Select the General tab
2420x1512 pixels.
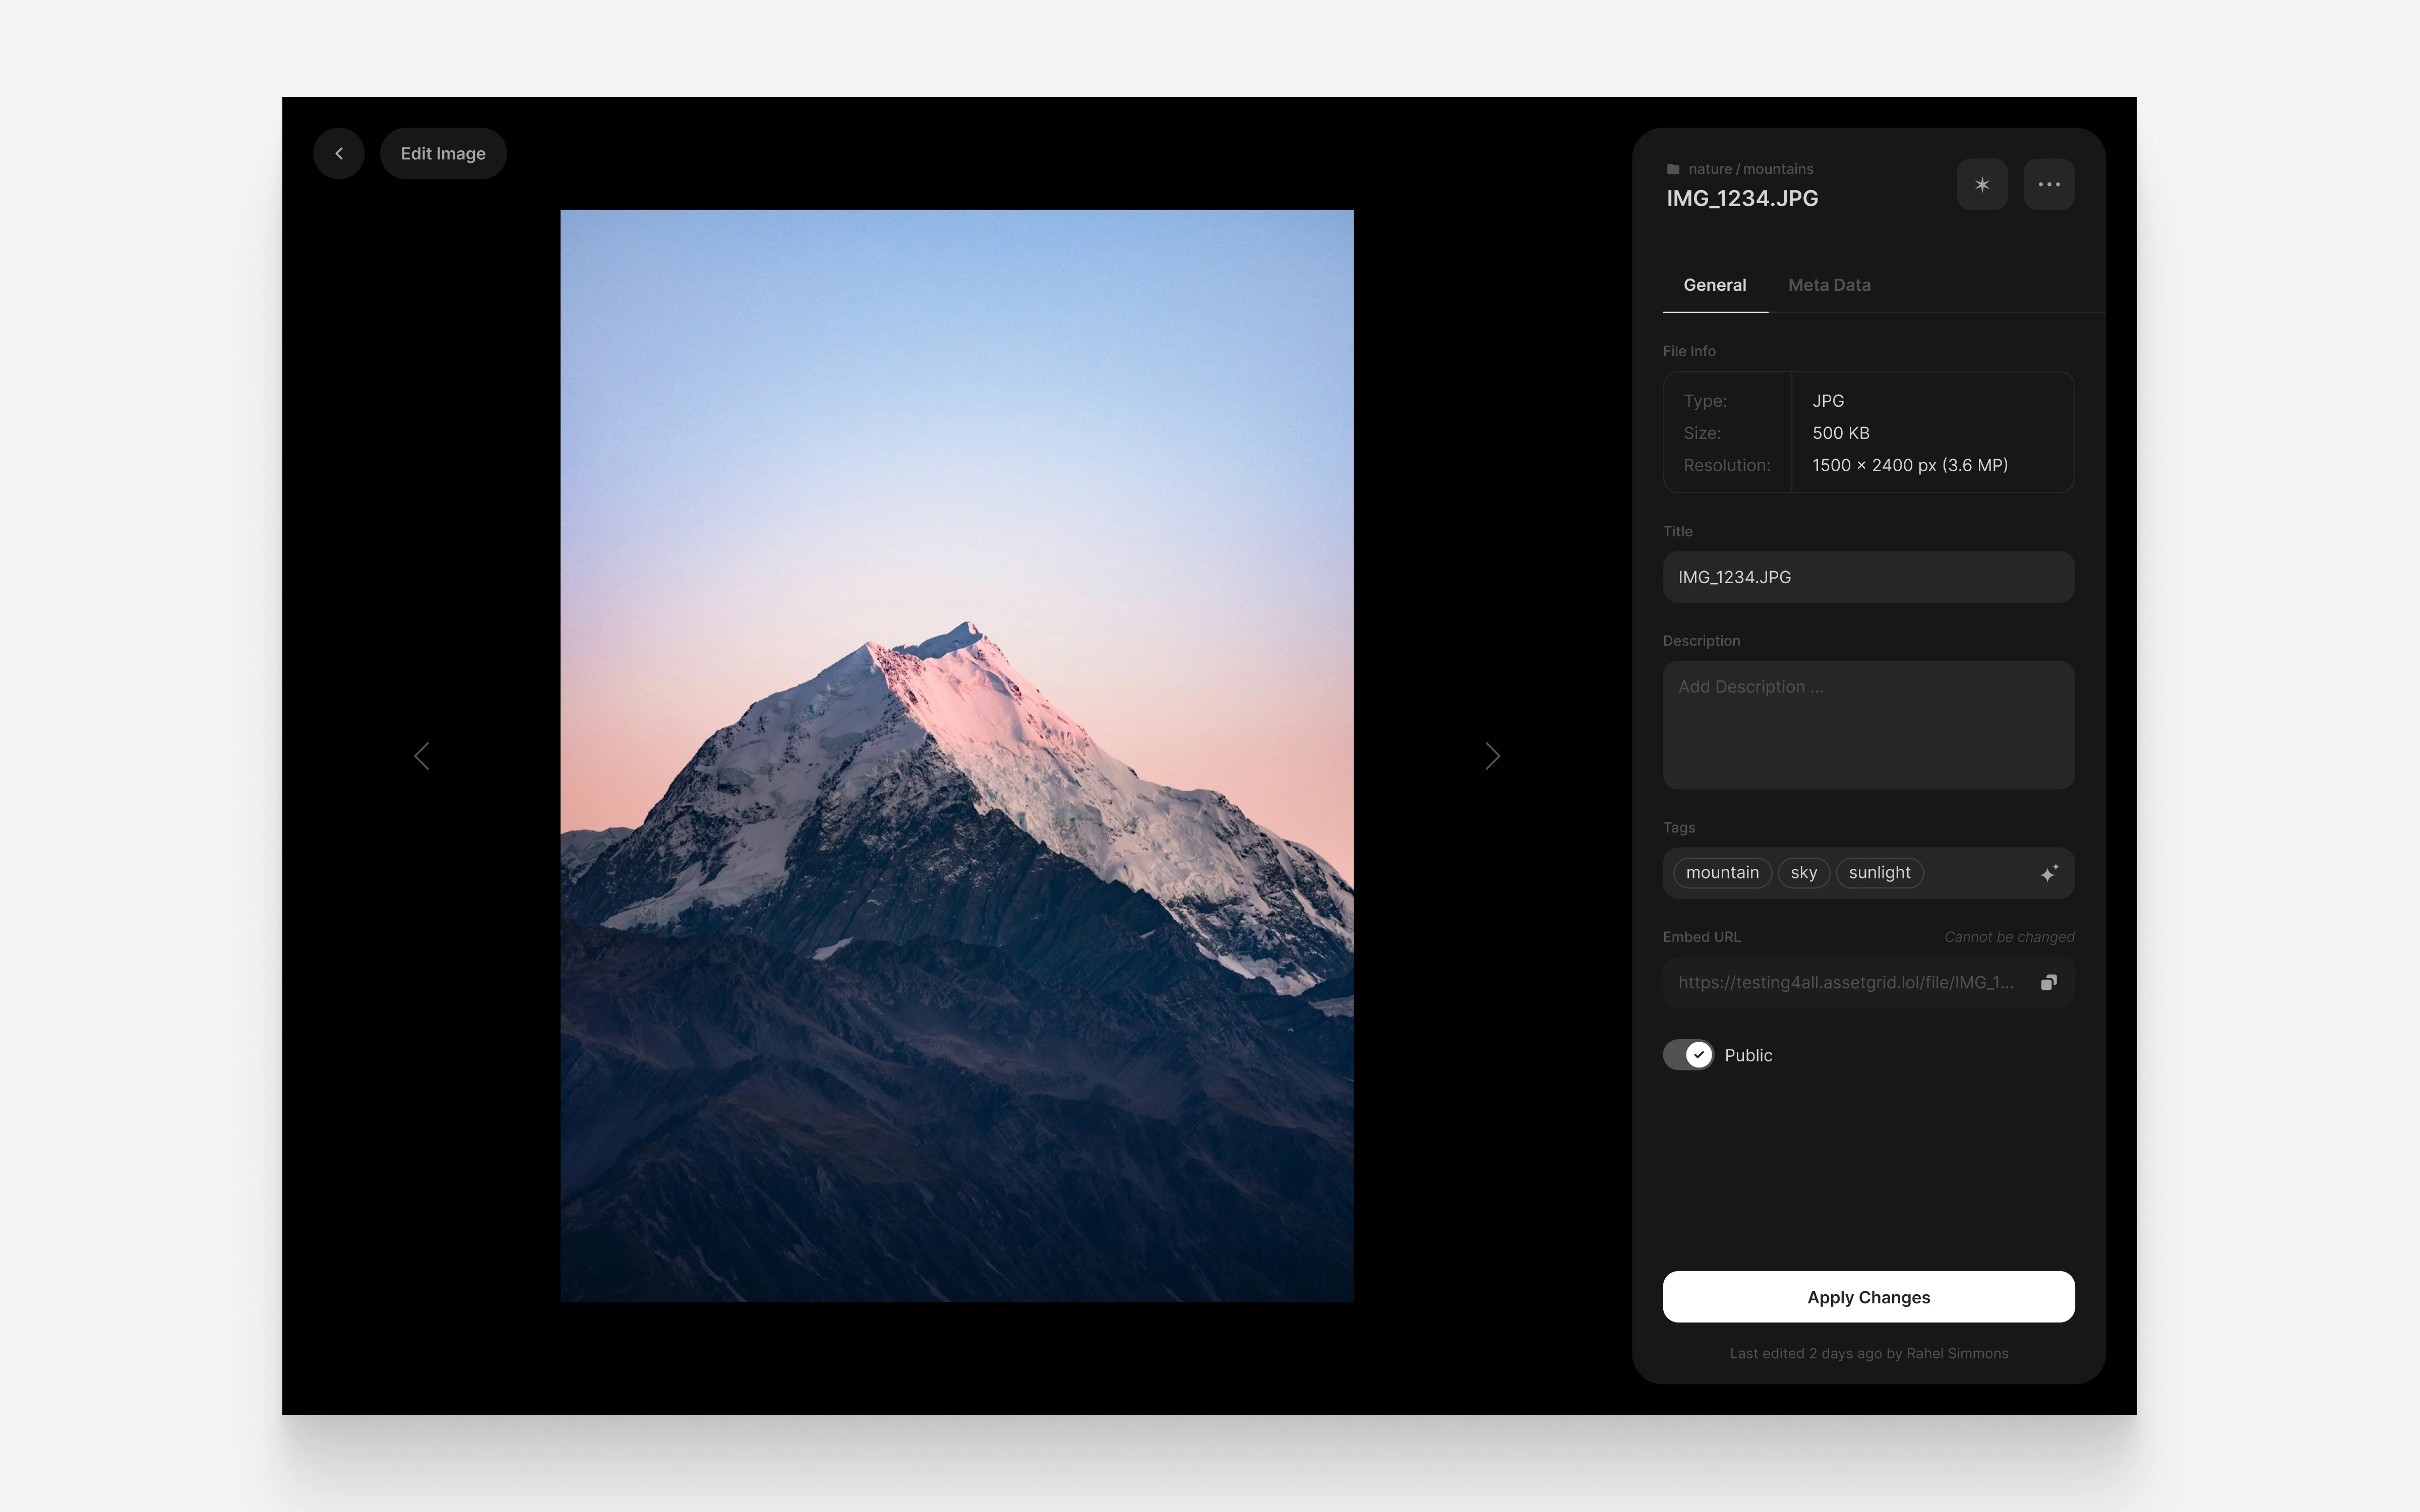click(1714, 285)
